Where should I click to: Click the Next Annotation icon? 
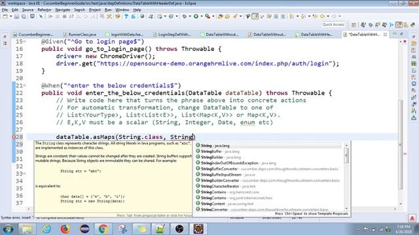click(291, 16)
